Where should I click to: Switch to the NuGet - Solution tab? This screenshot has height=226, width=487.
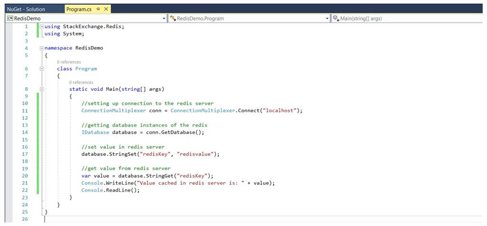coord(26,9)
